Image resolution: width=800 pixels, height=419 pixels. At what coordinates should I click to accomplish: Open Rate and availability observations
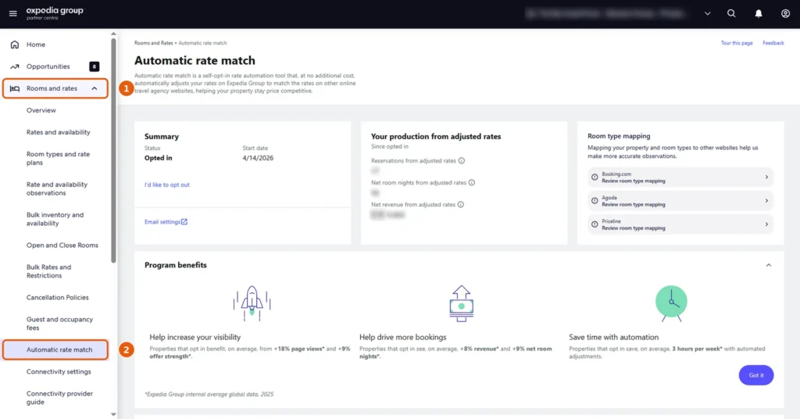click(x=56, y=188)
